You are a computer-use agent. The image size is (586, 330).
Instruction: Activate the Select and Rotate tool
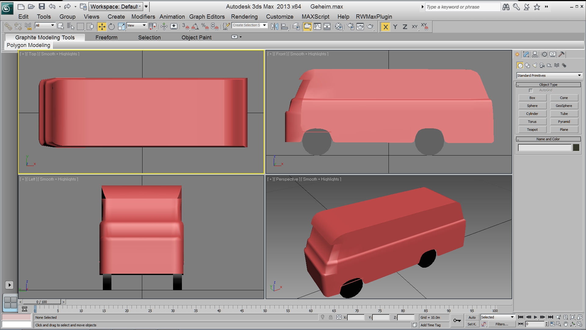point(112,27)
